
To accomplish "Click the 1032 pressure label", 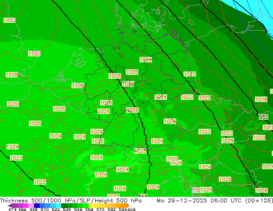I will [9, 20].
